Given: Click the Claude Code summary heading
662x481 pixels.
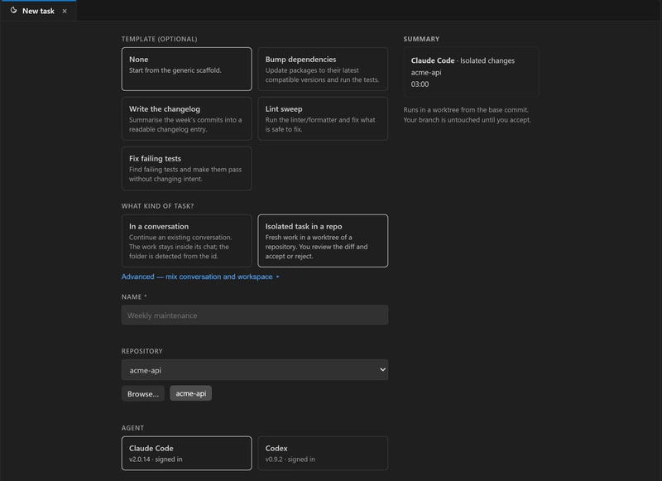Looking at the screenshot, I should 433,60.
